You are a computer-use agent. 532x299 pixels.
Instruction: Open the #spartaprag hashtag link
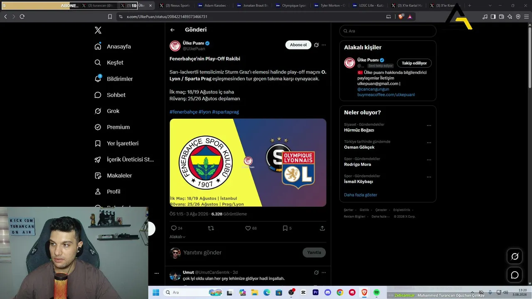pyautogui.click(x=225, y=112)
